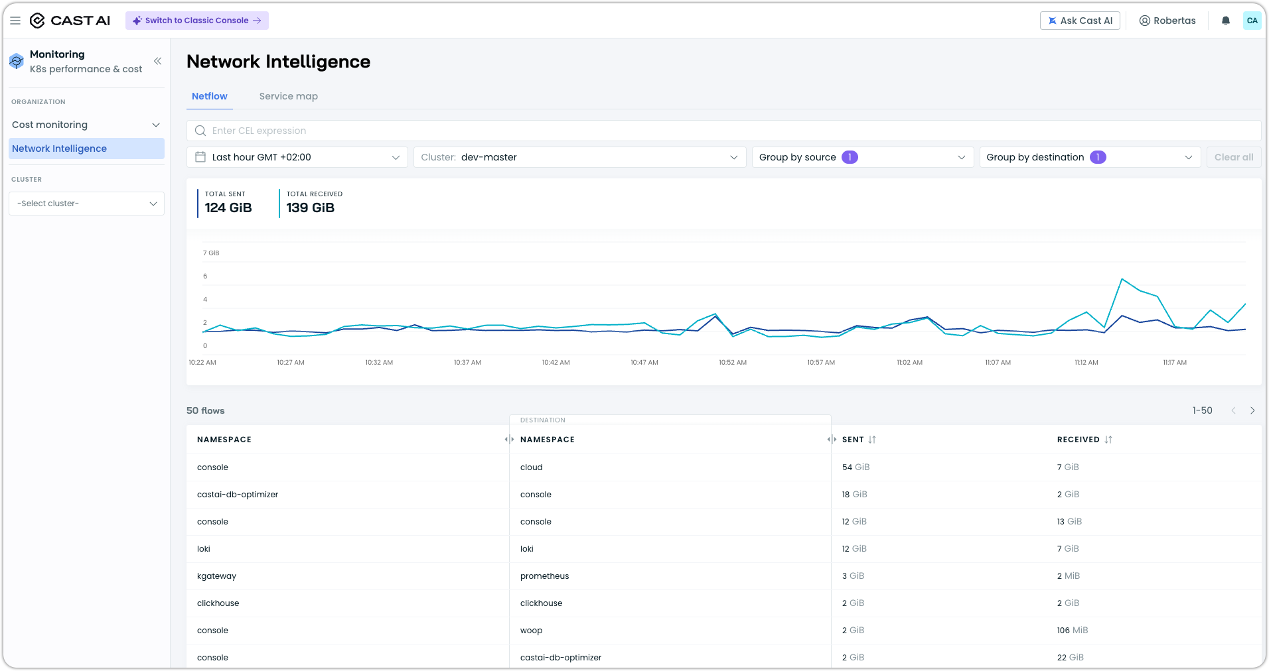The height and width of the screenshot is (671, 1269).
Task: Clear all filters
Action: (x=1234, y=157)
